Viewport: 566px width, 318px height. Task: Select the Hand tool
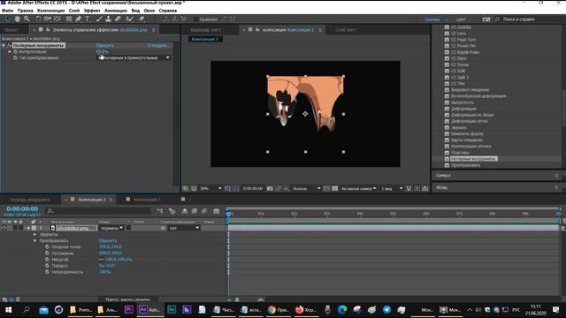(18, 19)
